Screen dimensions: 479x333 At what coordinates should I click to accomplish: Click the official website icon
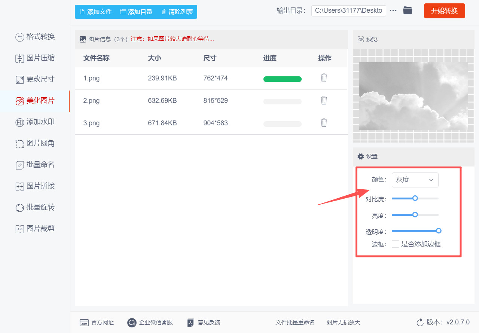84,323
